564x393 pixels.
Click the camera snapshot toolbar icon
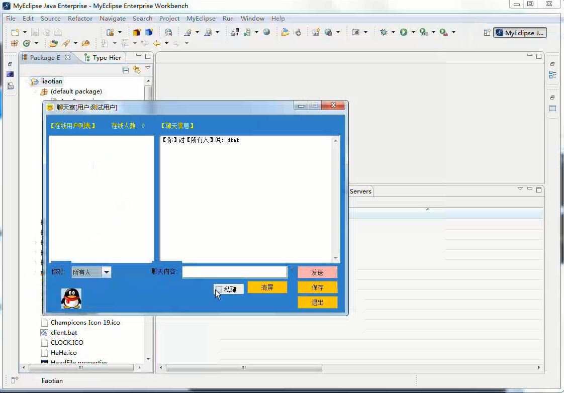(x=356, y=32)
